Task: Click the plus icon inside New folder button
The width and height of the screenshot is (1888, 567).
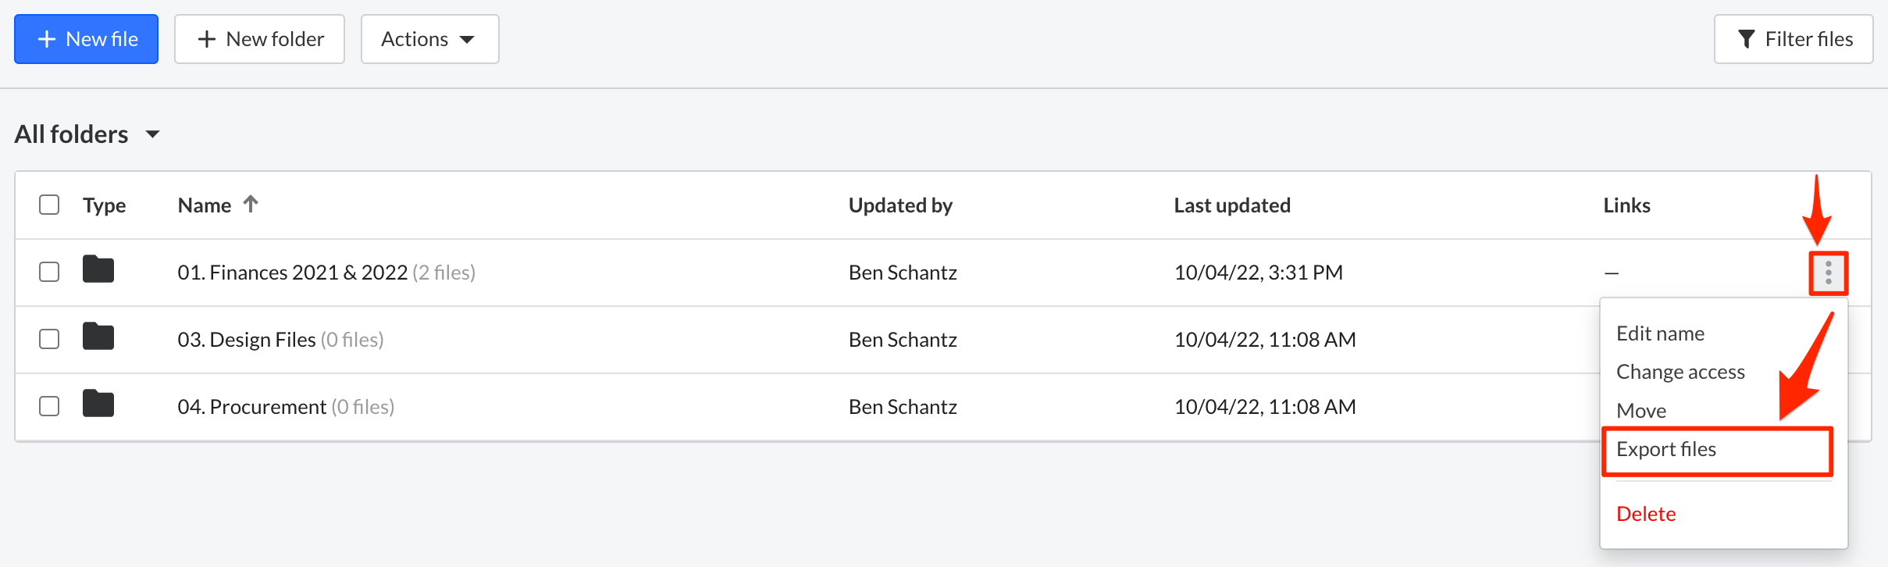Action: 206,38
